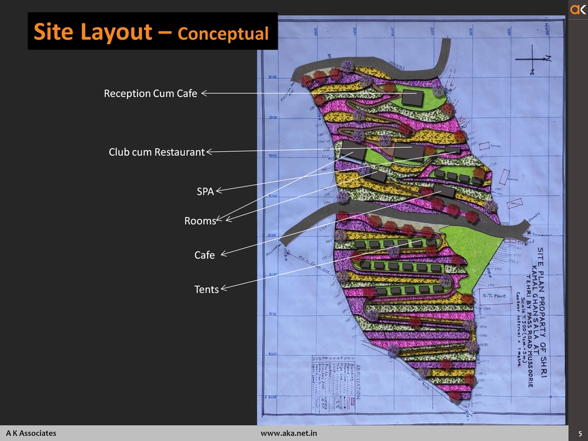This screenshot has width=588, height=441.
Task: Click the slide page number 5
Action: pos(580,433)
